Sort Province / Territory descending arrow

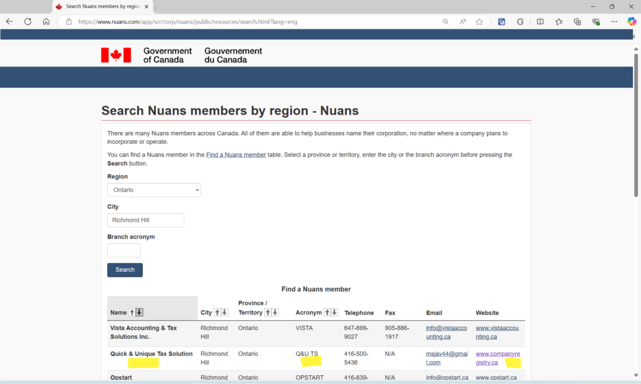(275, 313)
